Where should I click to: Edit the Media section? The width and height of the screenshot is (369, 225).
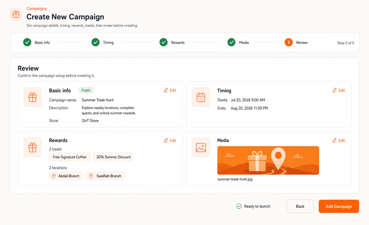(339, 140)
